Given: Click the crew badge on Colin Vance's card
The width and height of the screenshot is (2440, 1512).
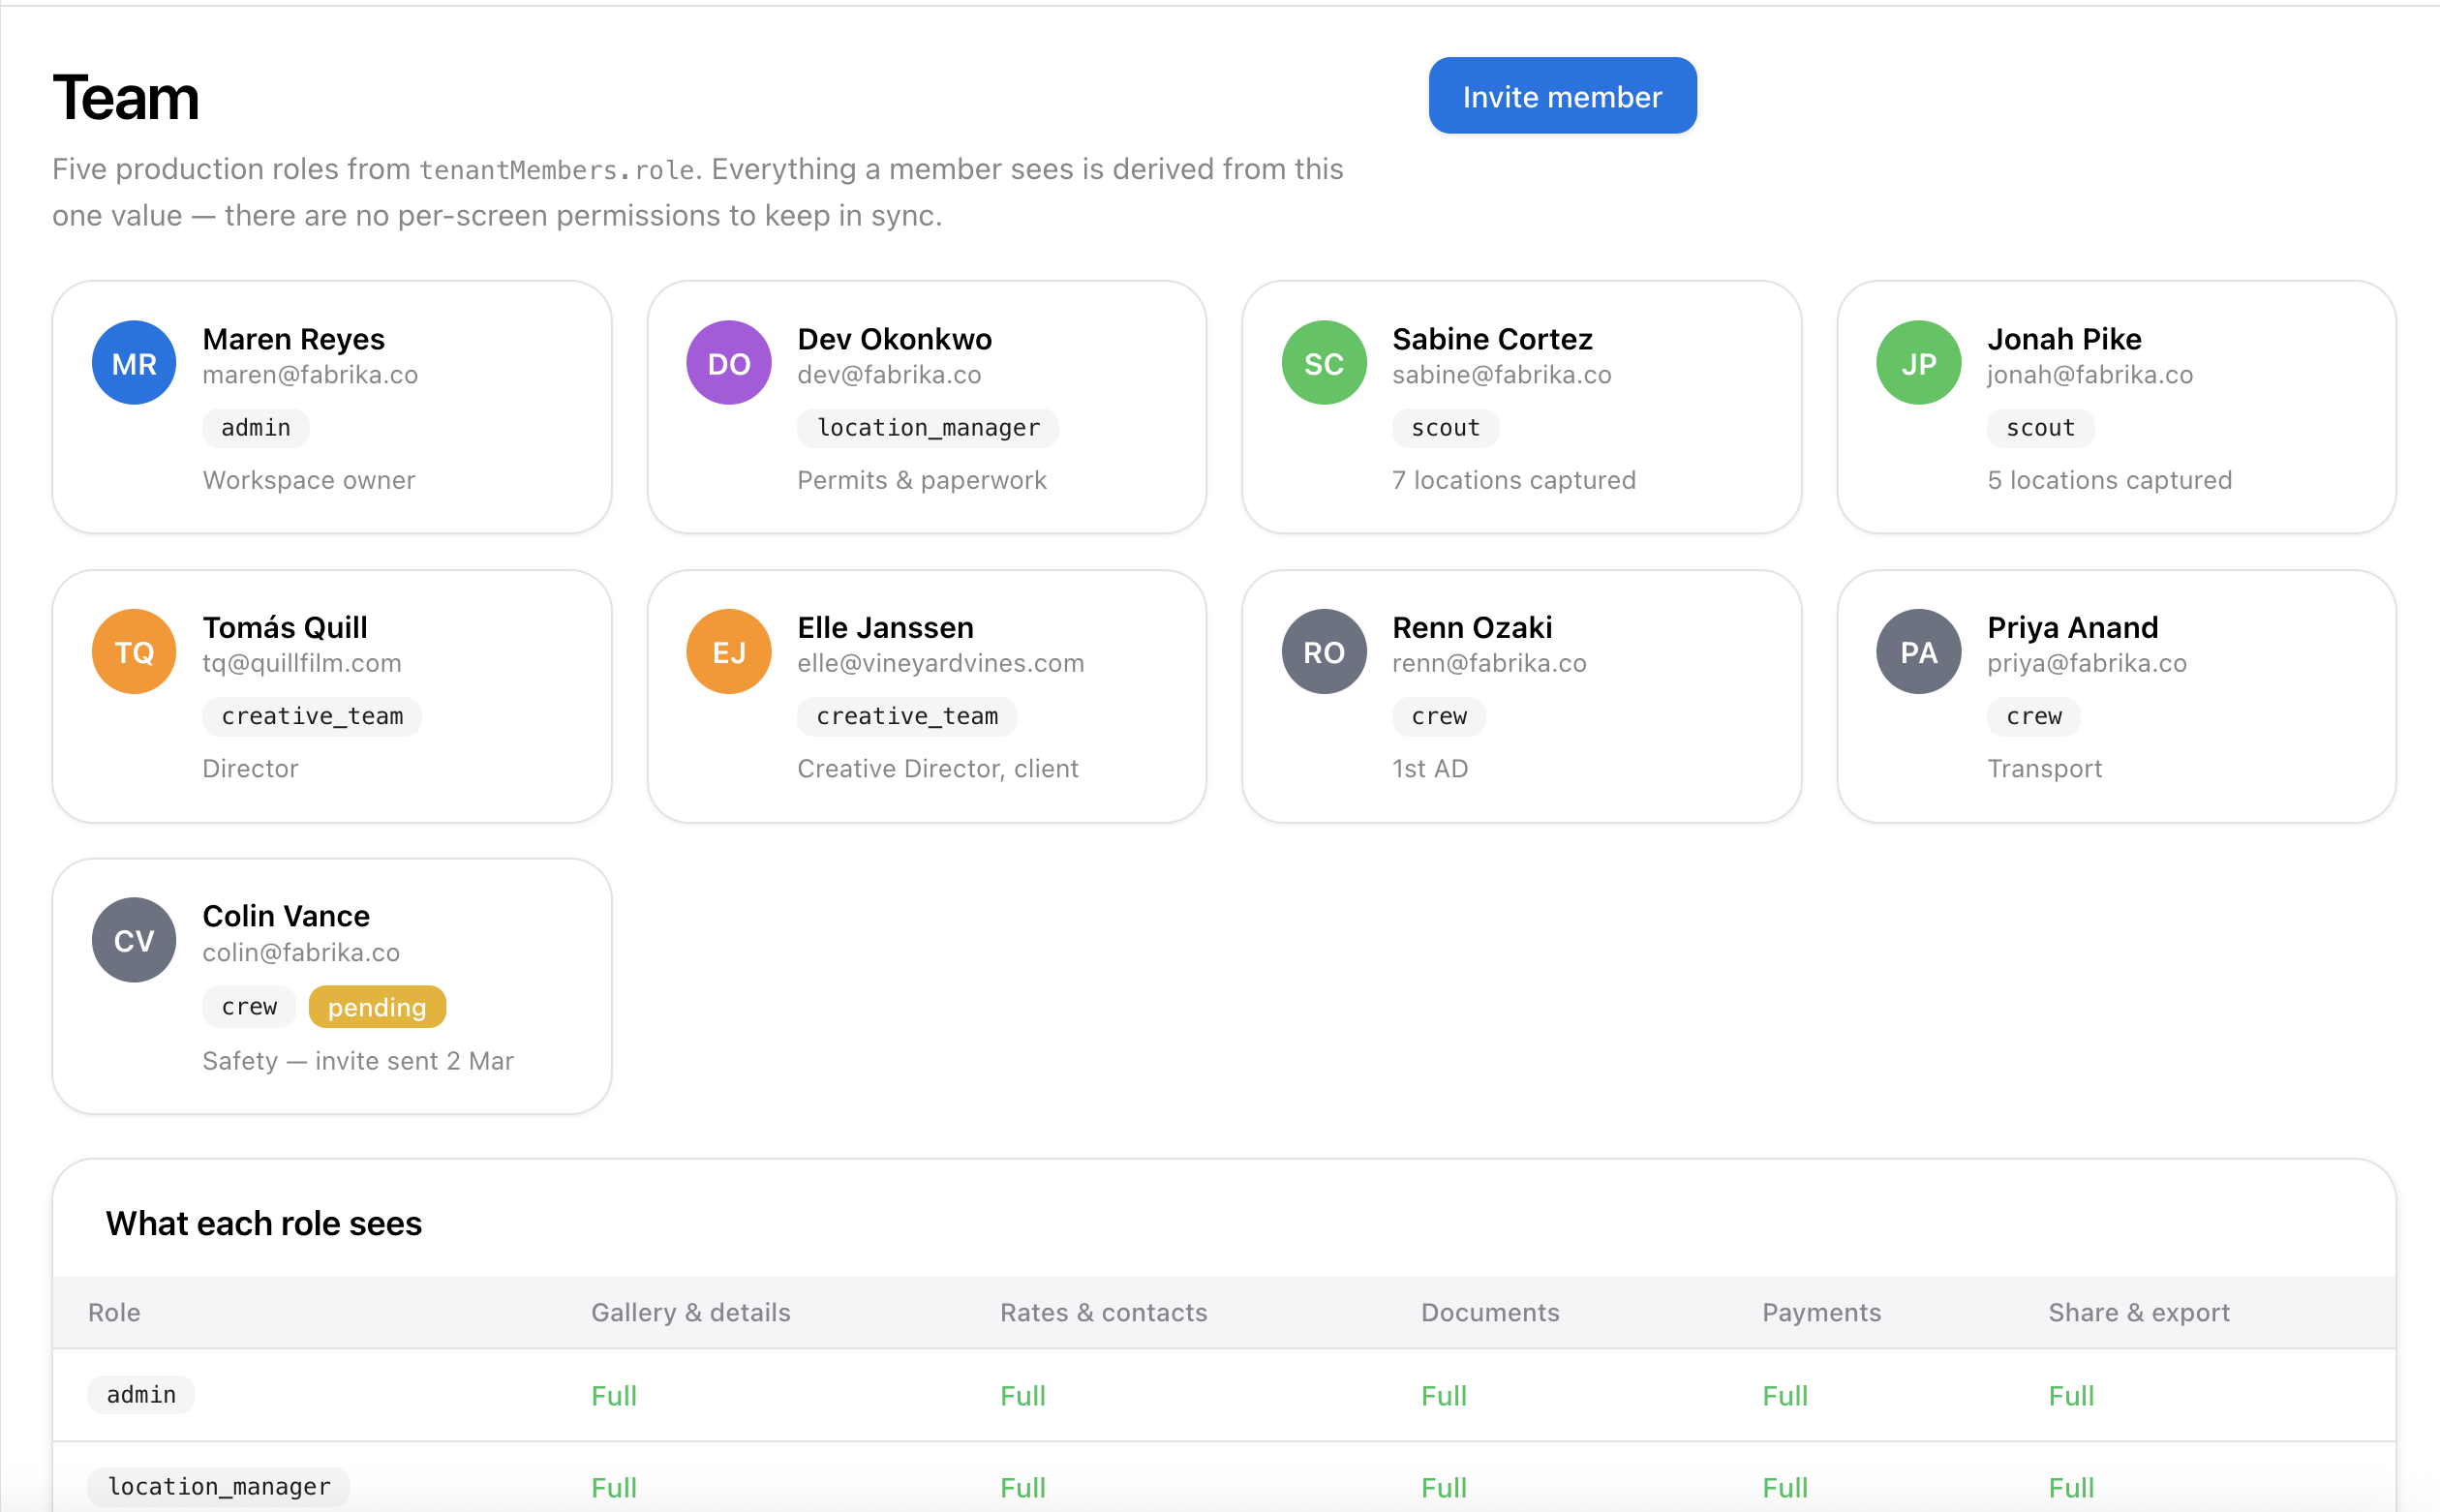Looking at the screenshot, I should tap(249, 1007).
